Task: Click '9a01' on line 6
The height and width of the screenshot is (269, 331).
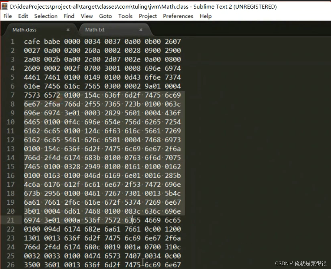Action: pos(153,86)
